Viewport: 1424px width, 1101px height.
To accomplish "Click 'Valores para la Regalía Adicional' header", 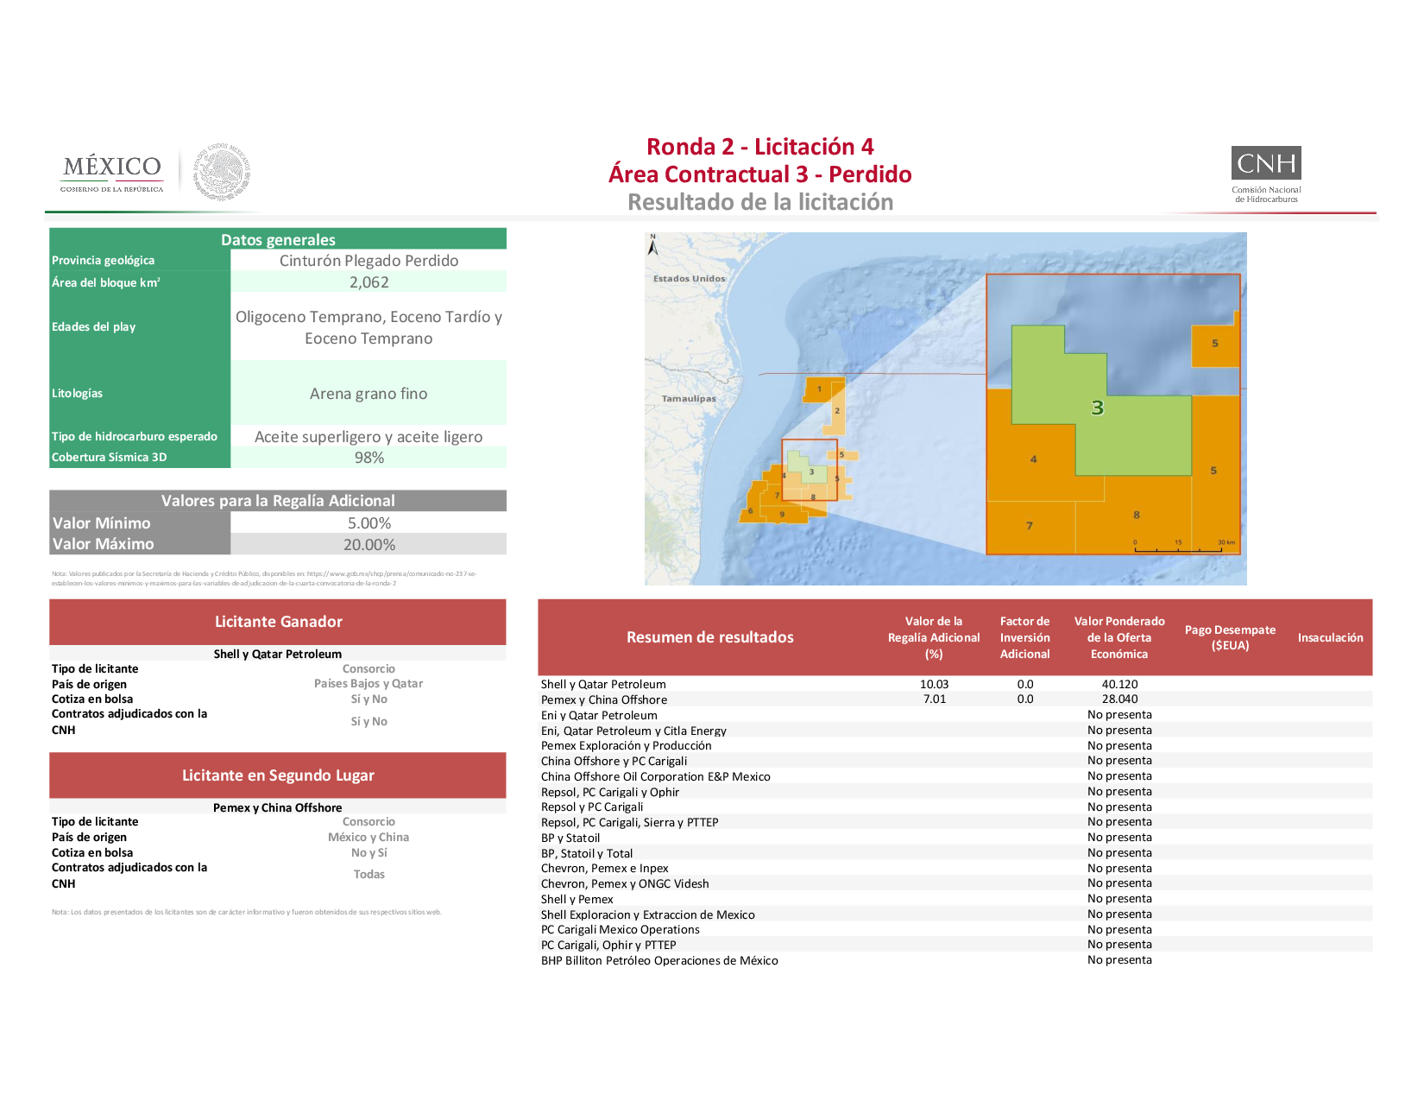I will tap(278, 501).
